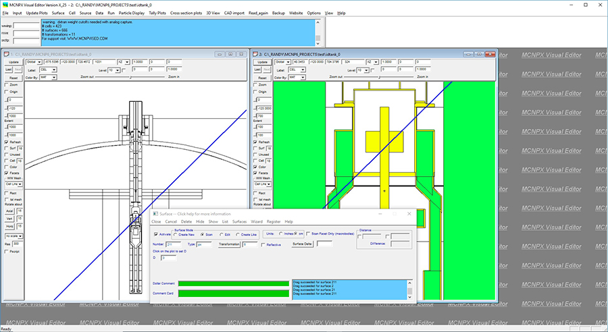This screenshot has width=608, height=332.
Task: Click Update button in plot window 1
Action: point(14,62)
